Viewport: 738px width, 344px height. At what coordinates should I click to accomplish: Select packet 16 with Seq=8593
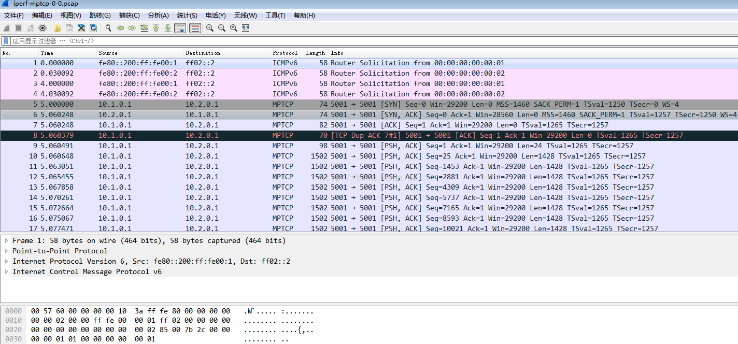point(369,218)
